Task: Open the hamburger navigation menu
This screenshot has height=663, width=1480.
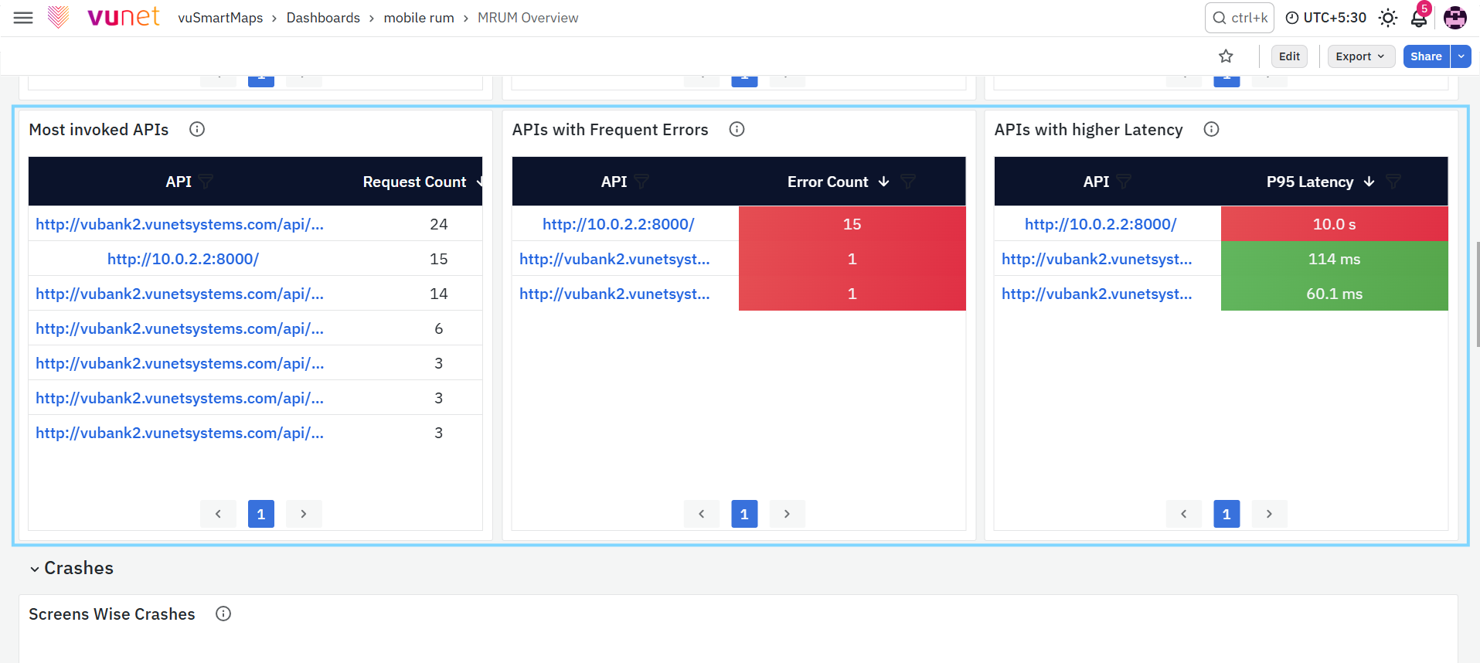Action: click(x=23, y=18)
